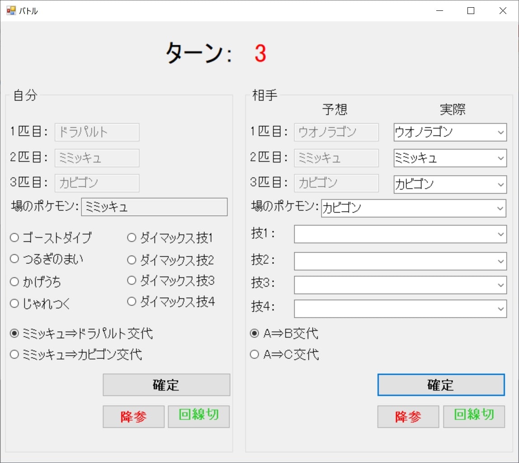519x463 pixels.
Task: Click own 場のポケモン ミミッキュ field
Action: click(x=154, y=207)
